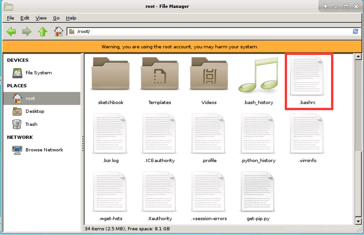Go to parent folder with up arrow

pos(43,32)
